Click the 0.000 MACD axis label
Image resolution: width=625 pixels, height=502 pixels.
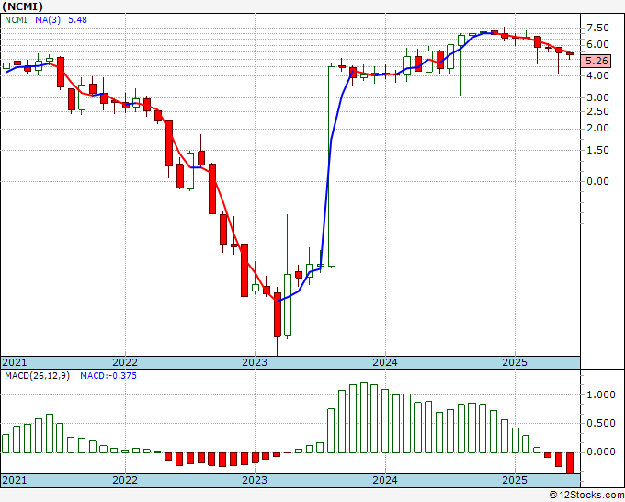point(601,451)
